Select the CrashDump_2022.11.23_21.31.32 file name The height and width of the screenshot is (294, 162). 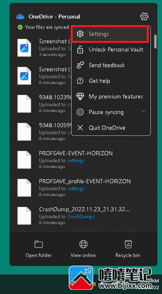tap(84, 210)
